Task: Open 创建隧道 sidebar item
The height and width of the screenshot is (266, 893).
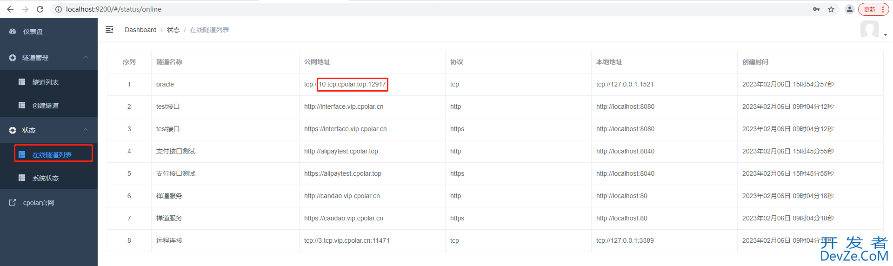Action: pyautogui.click(x=49, y=106)
